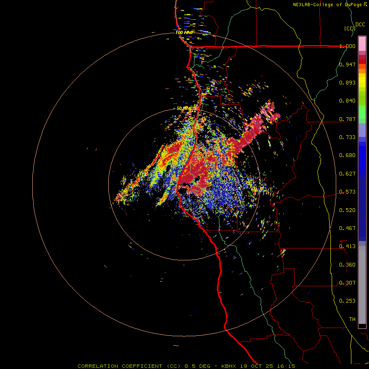Select the 0.467 scale label
The height and width of the screenshot is (369, 369).
(x=347, y=228)
